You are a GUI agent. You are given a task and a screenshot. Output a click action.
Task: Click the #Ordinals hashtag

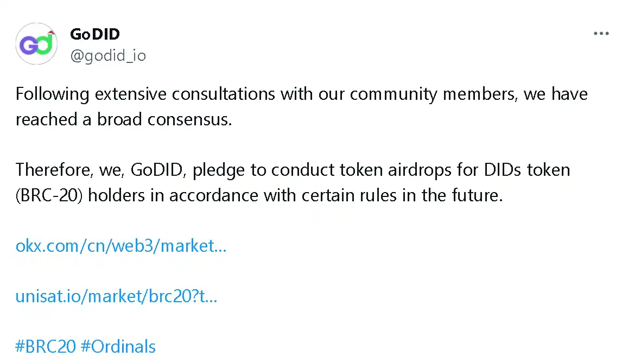pos(118,347)
